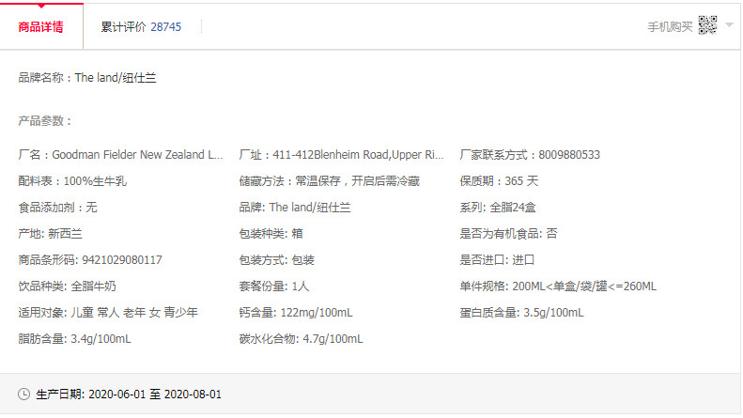Click the 品牌名称 The land/纽仕兰 text
This screenshot has width=743, height=418.
click(x=87, y=78)
